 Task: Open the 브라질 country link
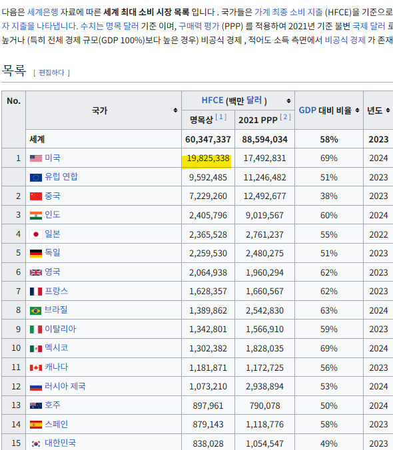[x=56, y=310]
